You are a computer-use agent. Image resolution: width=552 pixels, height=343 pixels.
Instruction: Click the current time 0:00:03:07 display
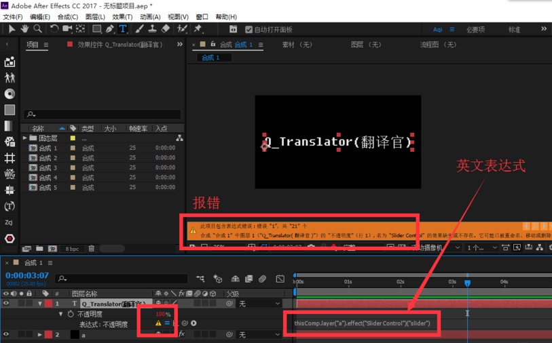point(27,275)
